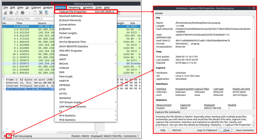Open the TCP Stream Graphs submenu
Viewport: 260px width, 140px height.
coord(86,102)
